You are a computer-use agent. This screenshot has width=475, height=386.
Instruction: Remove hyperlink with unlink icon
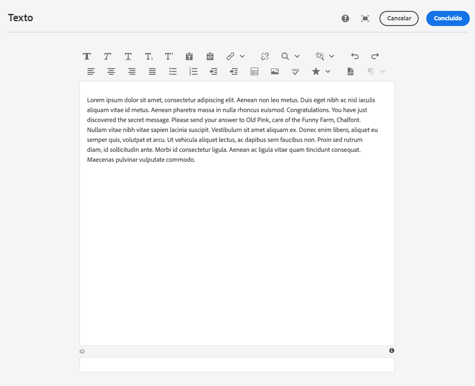[265, 56]
